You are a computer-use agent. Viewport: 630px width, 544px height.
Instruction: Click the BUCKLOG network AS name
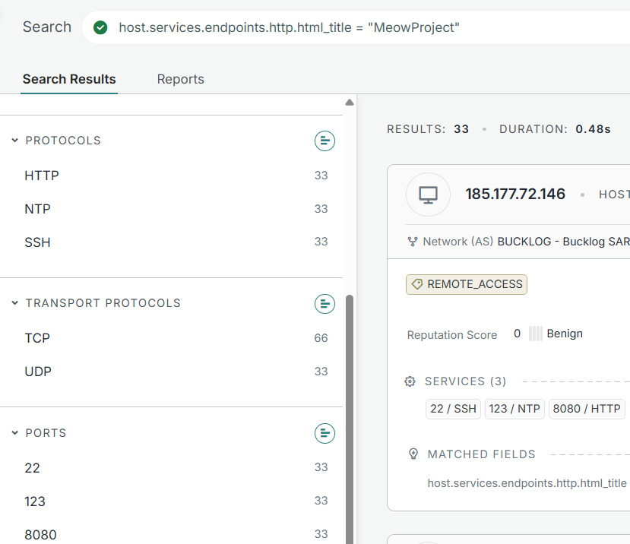(563, 242)
